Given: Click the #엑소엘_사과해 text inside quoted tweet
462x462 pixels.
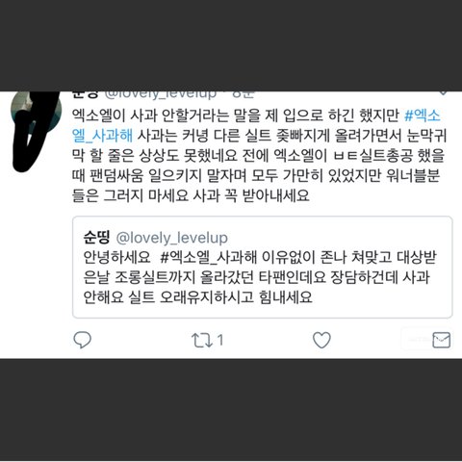Looking at the screenshot, I should click(x=209, y=257).
